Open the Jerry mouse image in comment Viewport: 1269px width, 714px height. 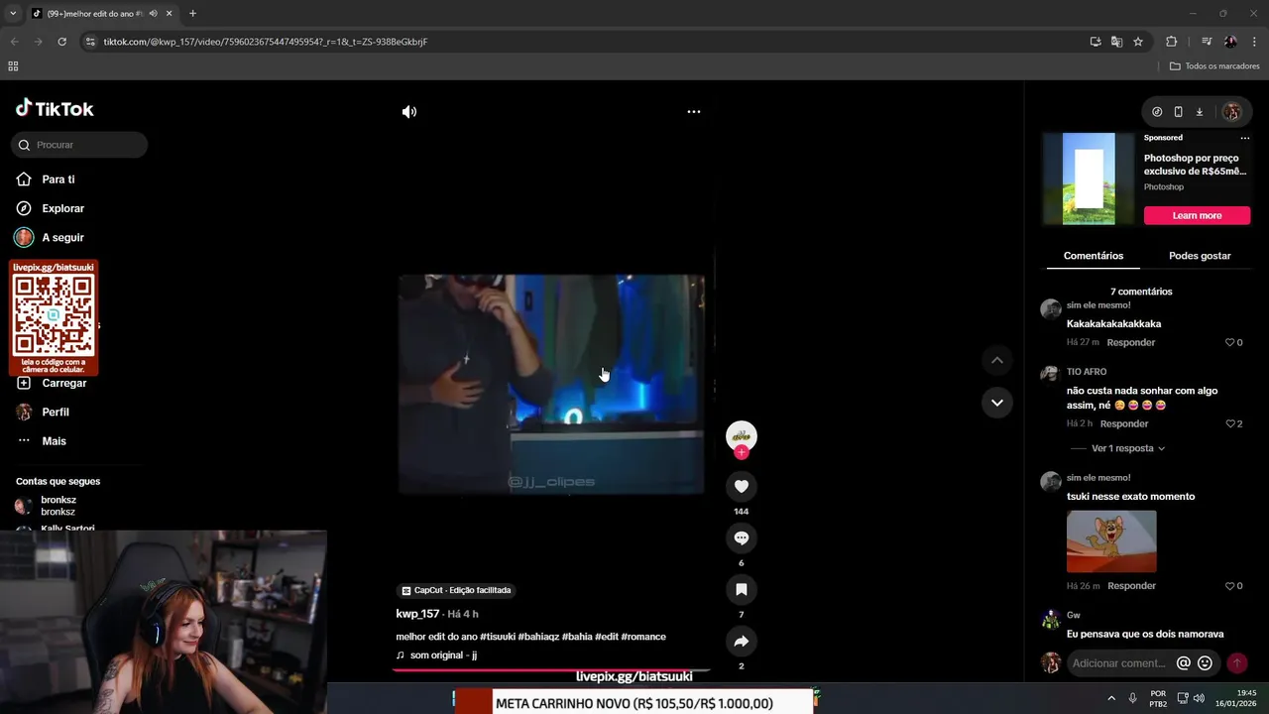point(1111,541)
